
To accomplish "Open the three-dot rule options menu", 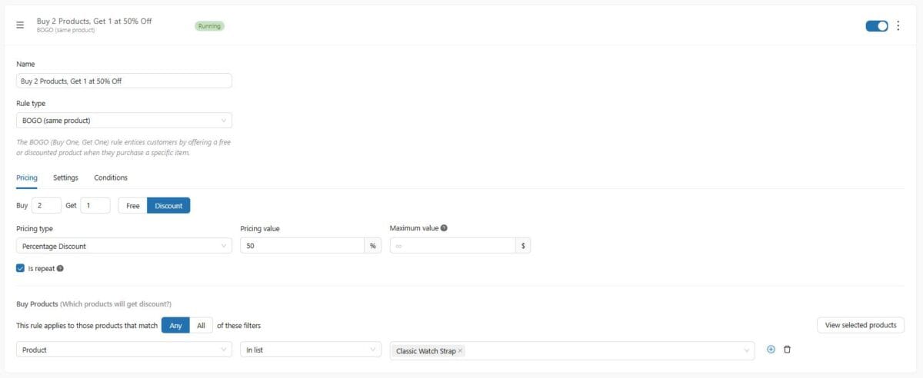I will 898,25.
